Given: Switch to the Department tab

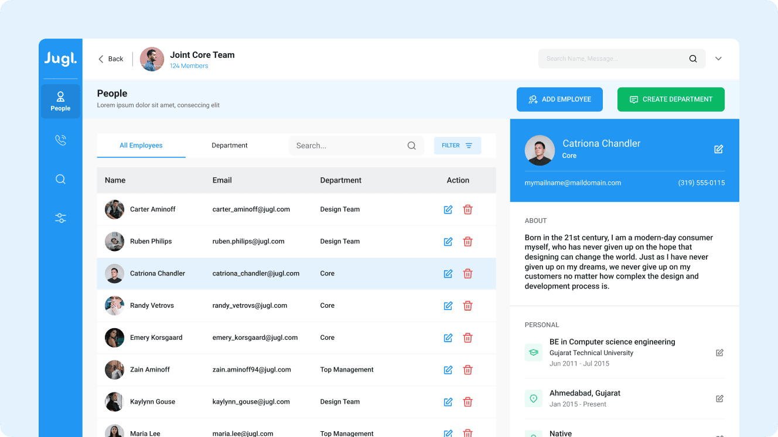Looking at the screenshot, I should point(230,146).
